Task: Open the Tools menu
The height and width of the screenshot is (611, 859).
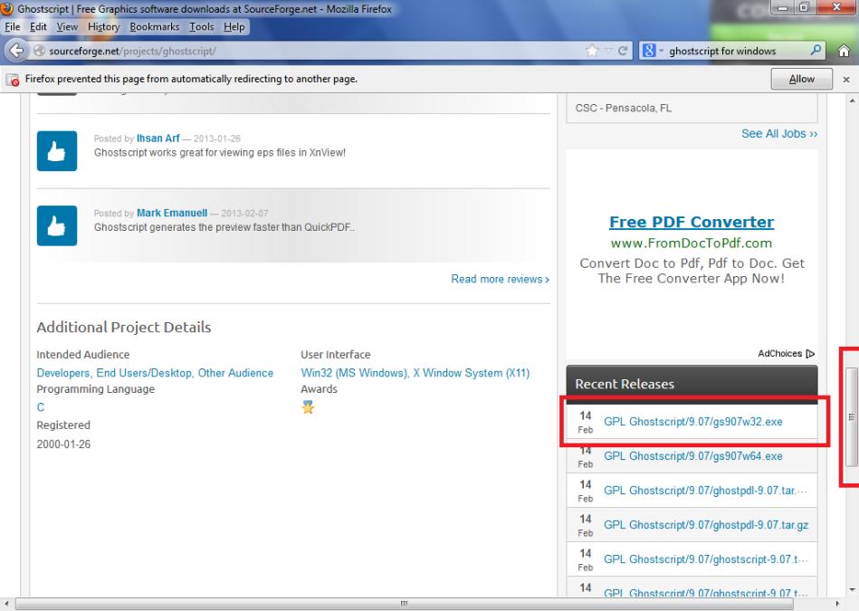Action: pyautogui.click(x=202, y=27)
